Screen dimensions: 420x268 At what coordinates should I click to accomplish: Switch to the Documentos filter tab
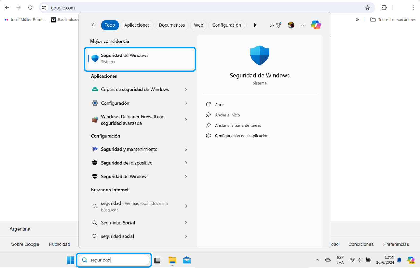click(x=172, y=25)
